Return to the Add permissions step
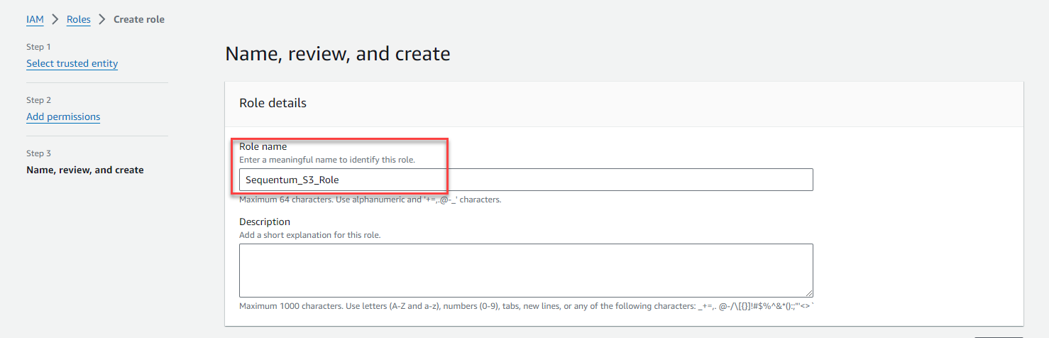Screen dimensions: 1049x338 click(x=63, y=116)
